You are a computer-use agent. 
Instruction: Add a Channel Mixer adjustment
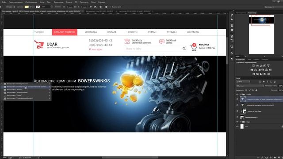(267, 70)
